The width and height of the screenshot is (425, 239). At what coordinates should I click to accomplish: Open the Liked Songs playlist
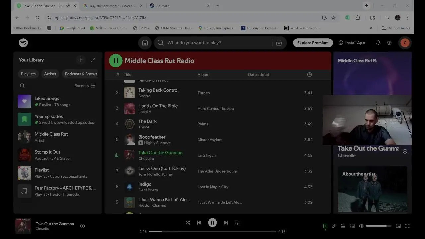57,101
